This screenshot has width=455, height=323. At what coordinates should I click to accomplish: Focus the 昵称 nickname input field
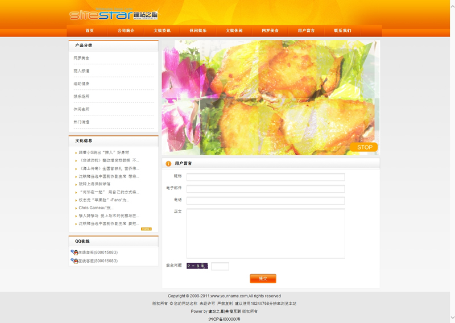(x=265, y=177)
